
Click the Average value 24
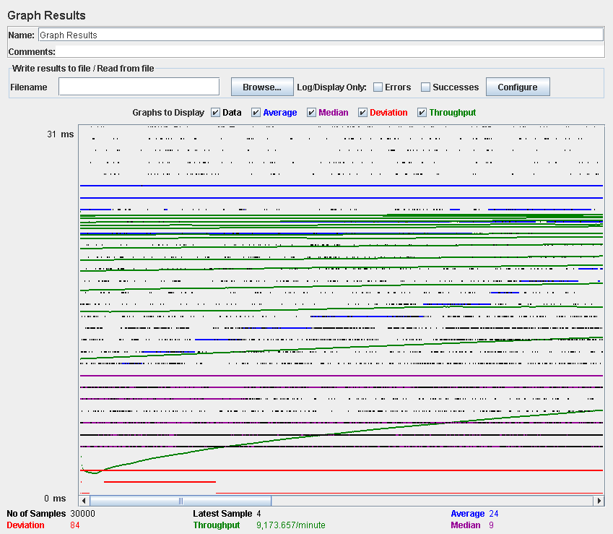(494, 514)
